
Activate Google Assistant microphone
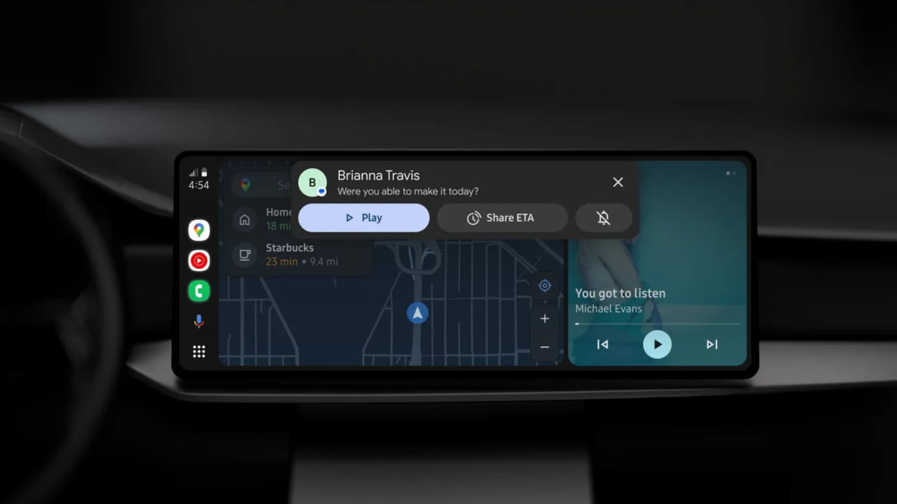199,321
